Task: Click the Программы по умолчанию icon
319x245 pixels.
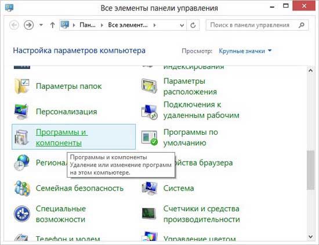Action: point(150,138)
